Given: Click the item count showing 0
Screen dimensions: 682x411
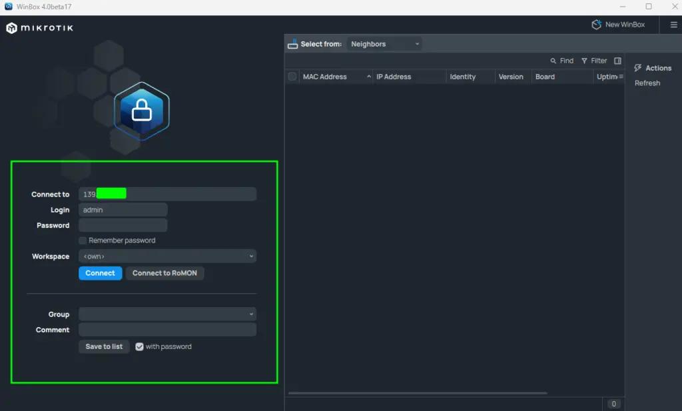Looking at the screenshot, I should pos(613,404).
